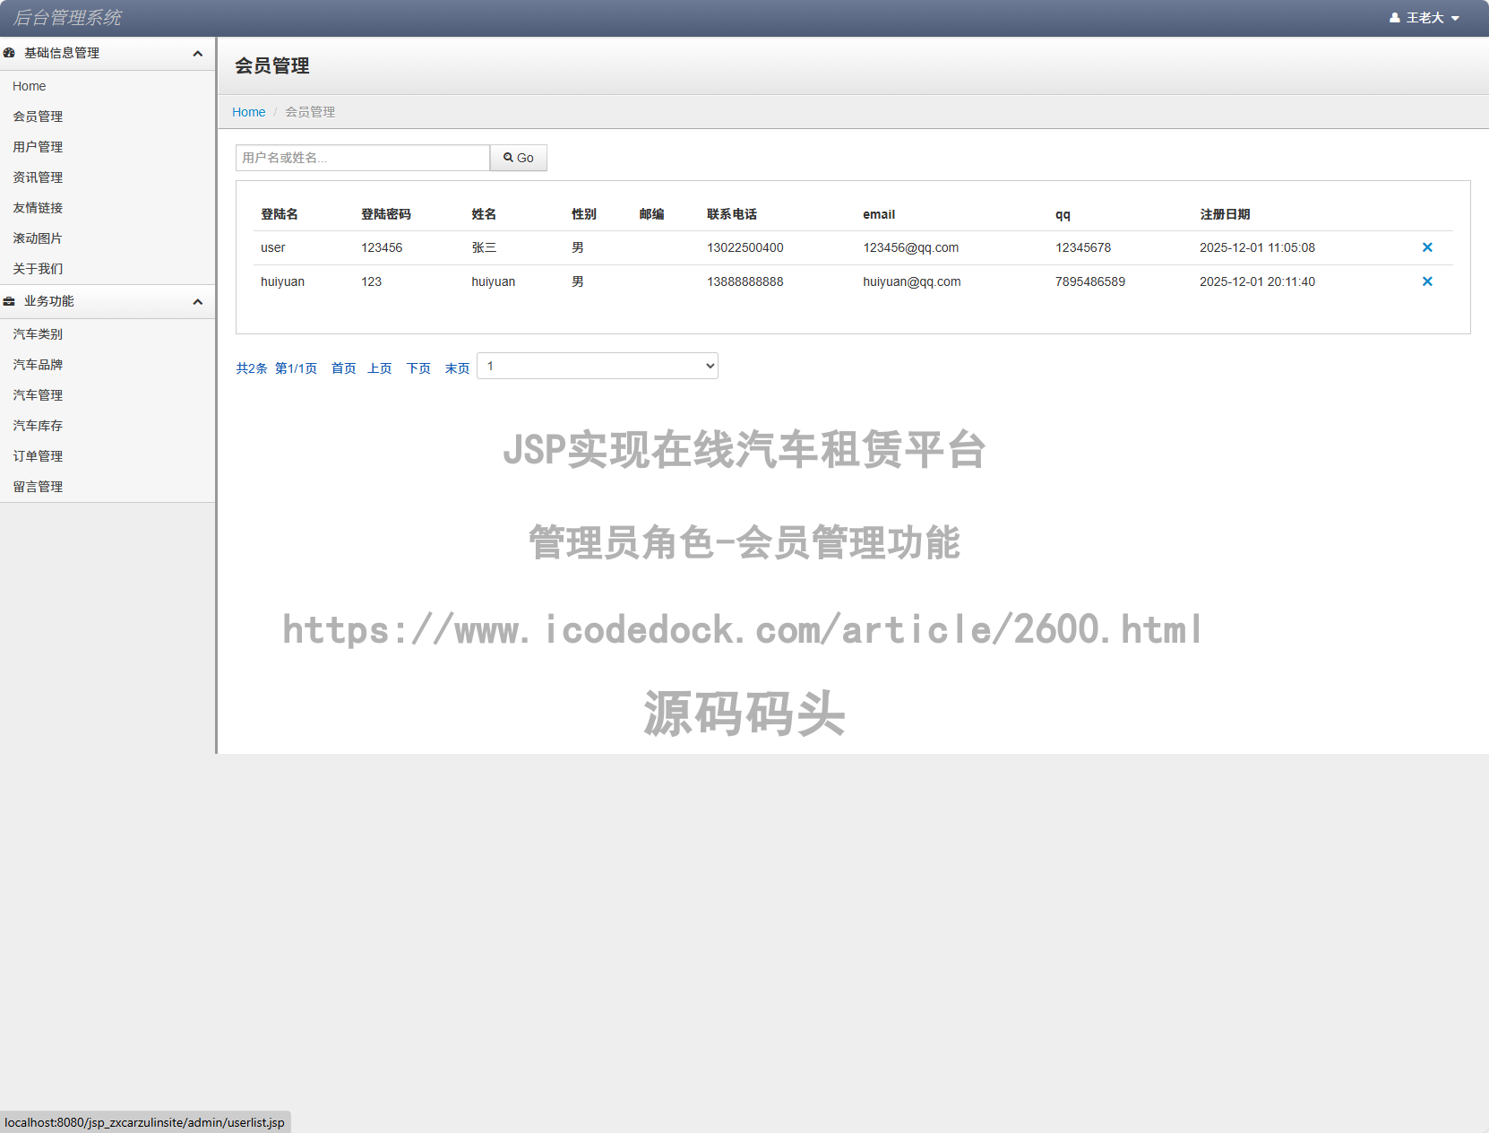Go to 末页 (last page)

click(457, 368)
